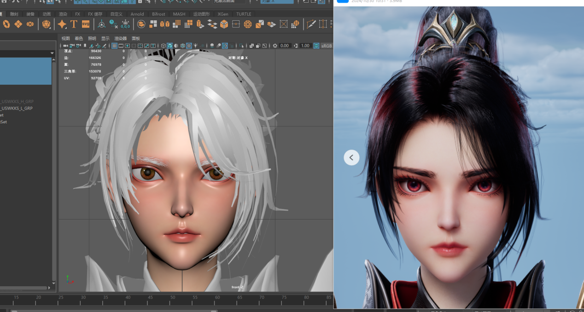The width and height of the screenshot is (584, 312).
Task: Click the SVG import icon on the shelf
Action: tap(86, 24)
